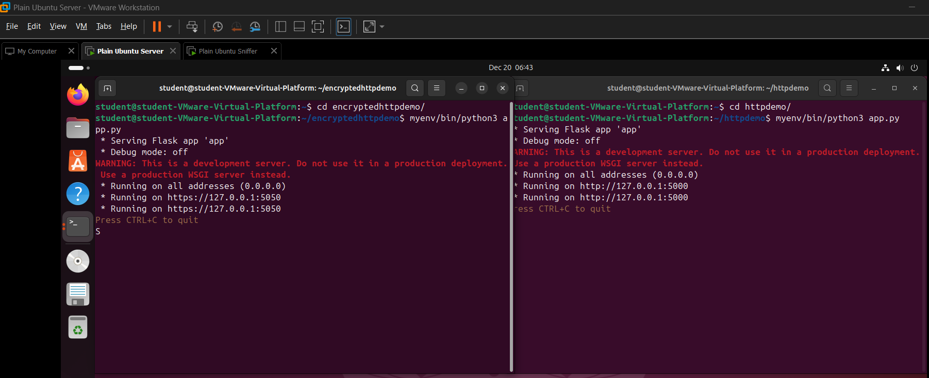Open the power options dropdown arrow
This screenshot has height=378, width=929.
pos(170,27)
